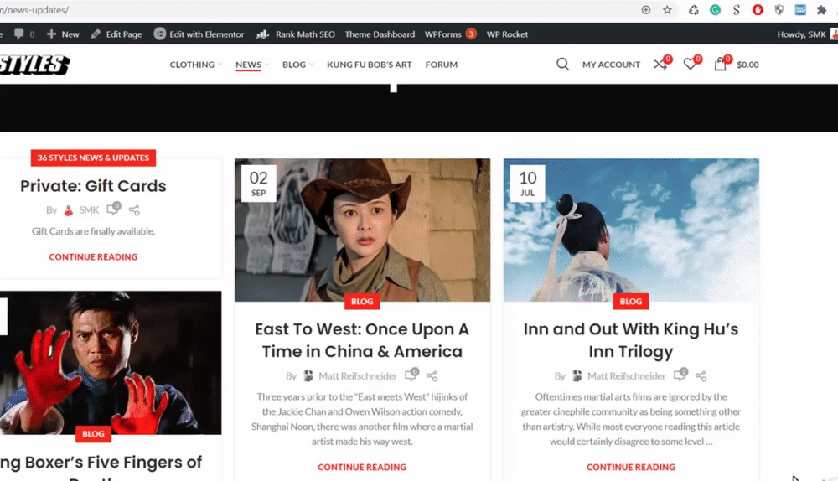Click BLOG badge on Boxer's Five Fingers post
The width and height of the screenshot is (838, 481).
coord(93,434)
